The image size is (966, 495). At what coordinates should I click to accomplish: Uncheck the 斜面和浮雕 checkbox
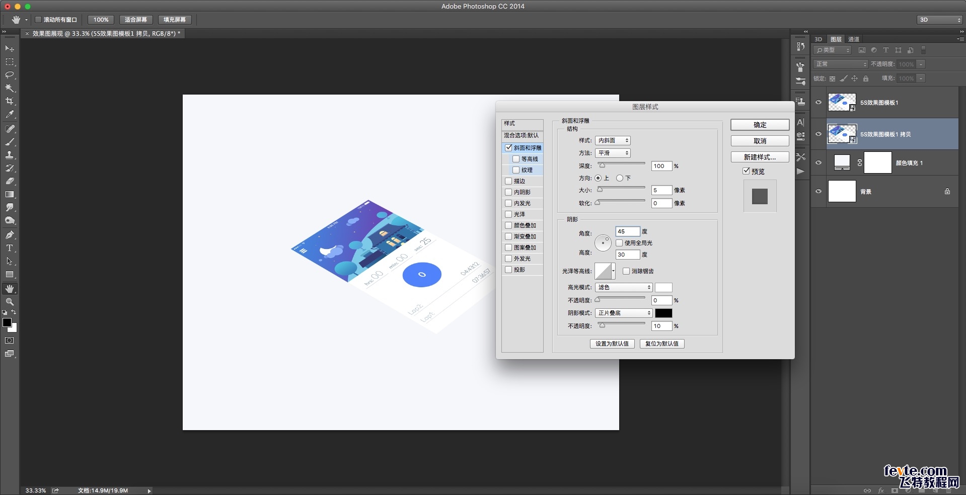coord(508,148)
